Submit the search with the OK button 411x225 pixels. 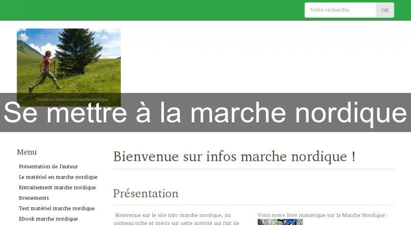coord(385,10)
